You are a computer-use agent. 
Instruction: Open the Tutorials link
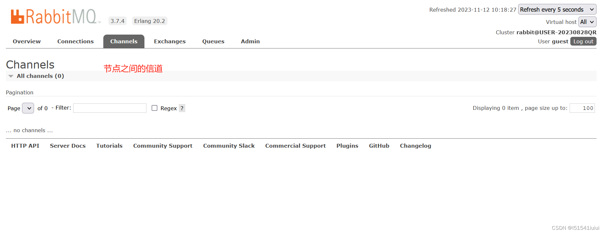109,146
